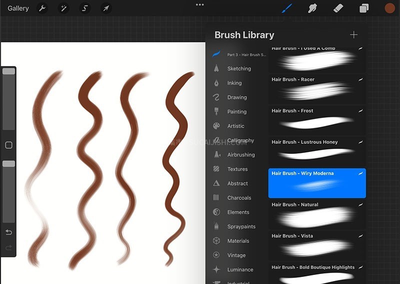
Task: Click the Luminance sparkle icon
Action: [x=216, y=269]
